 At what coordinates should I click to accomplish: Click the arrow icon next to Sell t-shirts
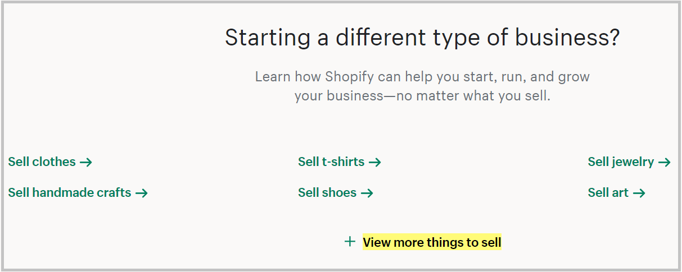pos(375,163)
